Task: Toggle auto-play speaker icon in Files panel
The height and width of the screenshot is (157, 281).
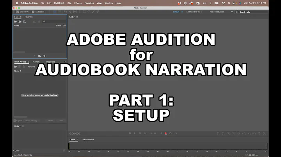Action: pos(45,56)
